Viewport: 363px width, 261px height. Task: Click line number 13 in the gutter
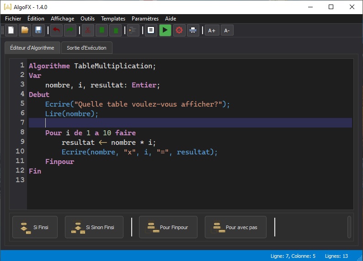tap(20, 179)
